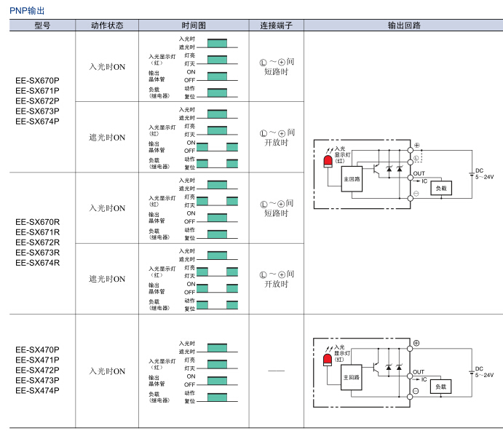Click model EE-SX470P
This screenshot has height=431, width=503.
pyautogui.click(x=38, y=349)
